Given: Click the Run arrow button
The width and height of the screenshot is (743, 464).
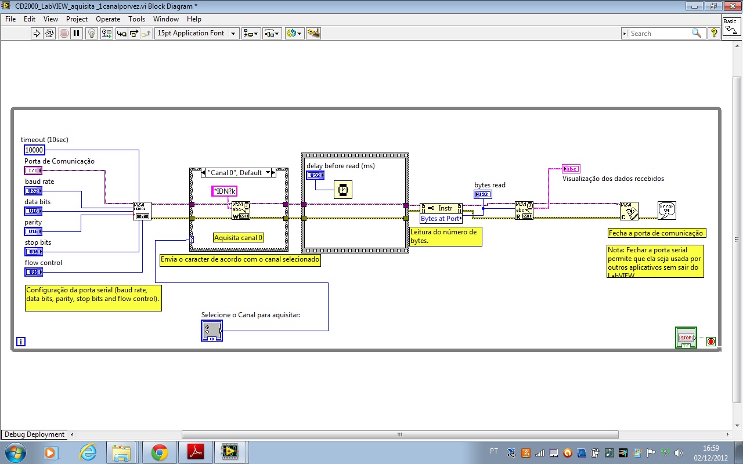Looking at the screenshot, I should (x=37, y=34).
